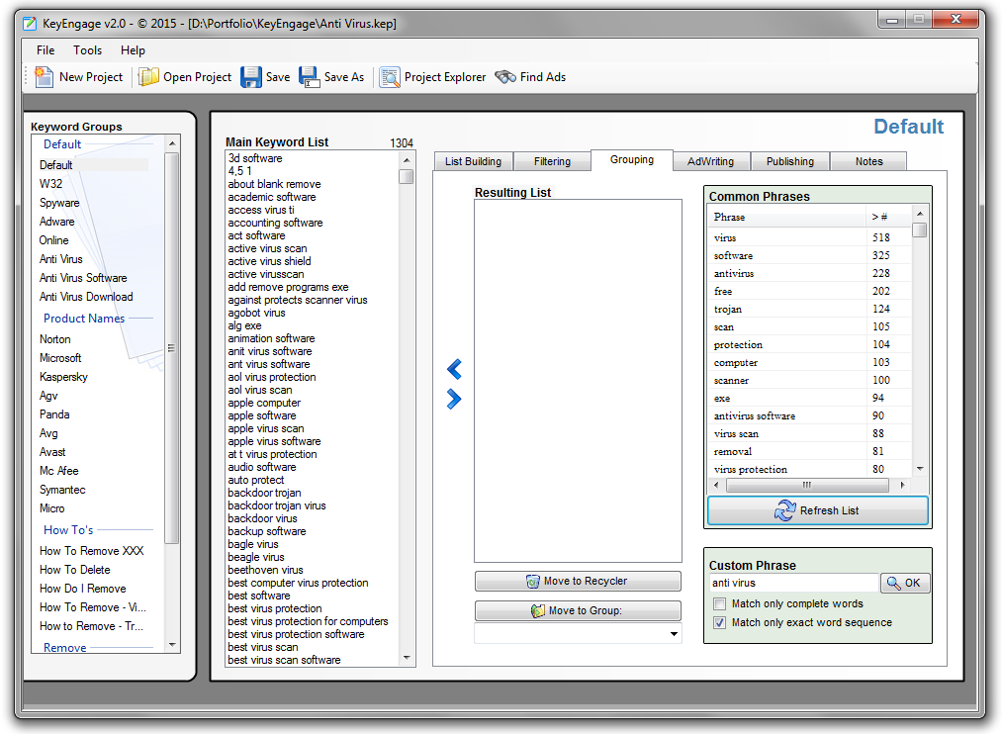Image resolution: width=1002 pixels, height=734 pixels.
Task: Open Project Explorer from the toolbar
Action: (x=390, y=77)
